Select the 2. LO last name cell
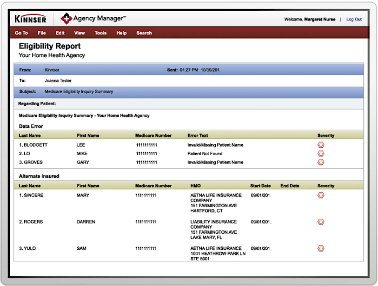The width and height of the screenshot is (378, 286). click(x=25, y=154)
